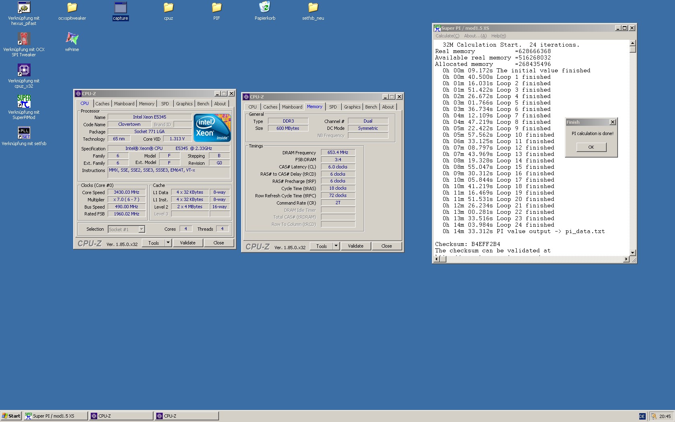Open the Start menu
The image size is (675, 422).
[11, 416]
